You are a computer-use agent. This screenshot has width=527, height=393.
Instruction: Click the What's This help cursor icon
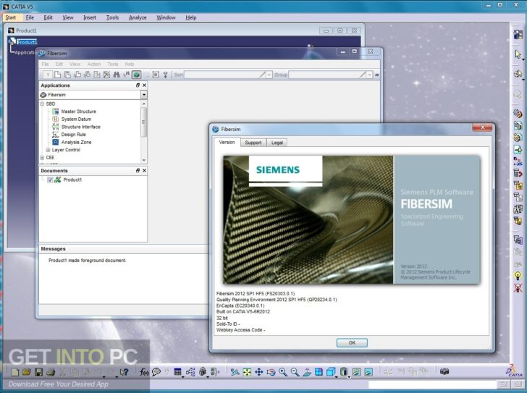tap(124, 372)
